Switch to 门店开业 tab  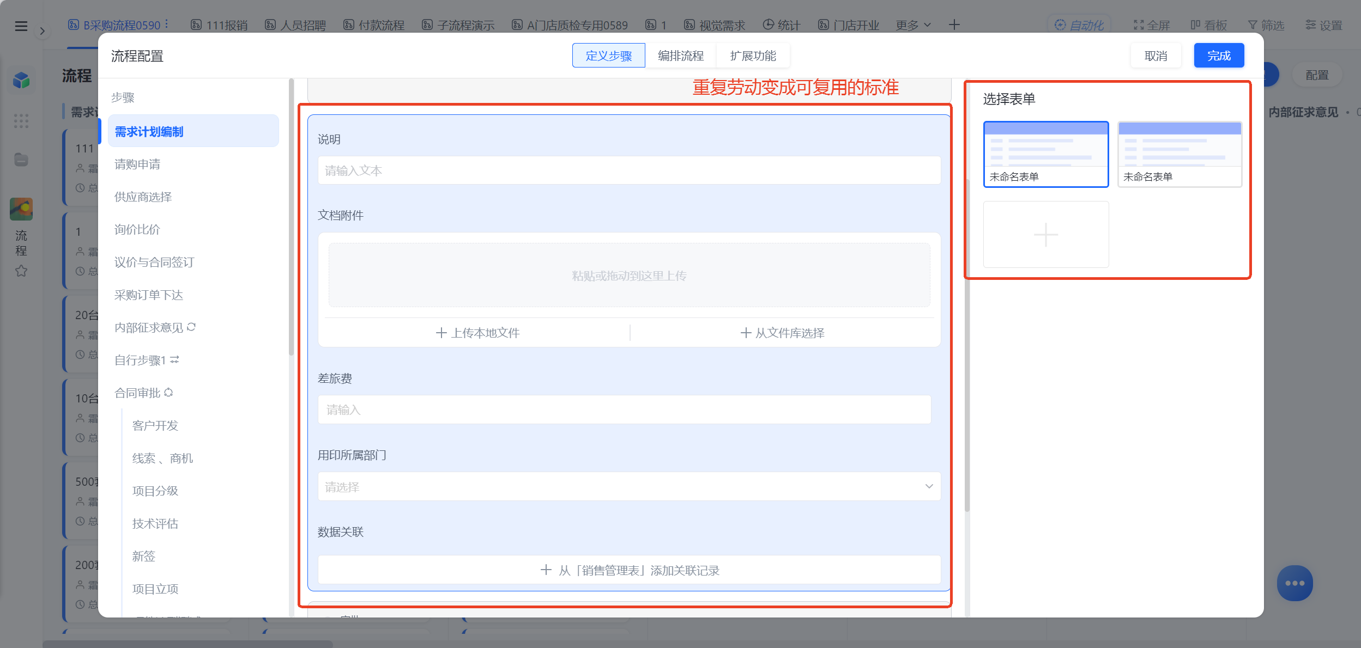[x=849, y=25]
